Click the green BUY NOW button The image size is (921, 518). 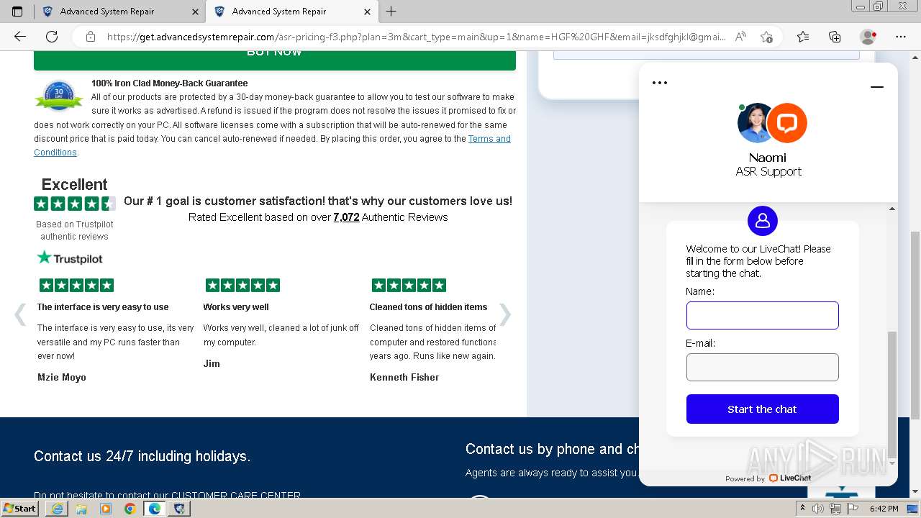(x=275, y=58)
